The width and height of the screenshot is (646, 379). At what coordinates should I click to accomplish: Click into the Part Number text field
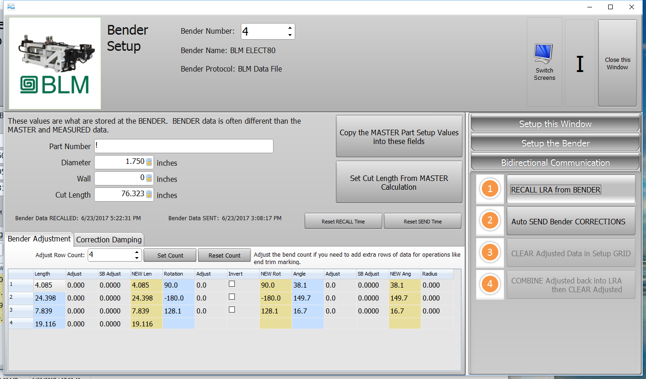184,146
